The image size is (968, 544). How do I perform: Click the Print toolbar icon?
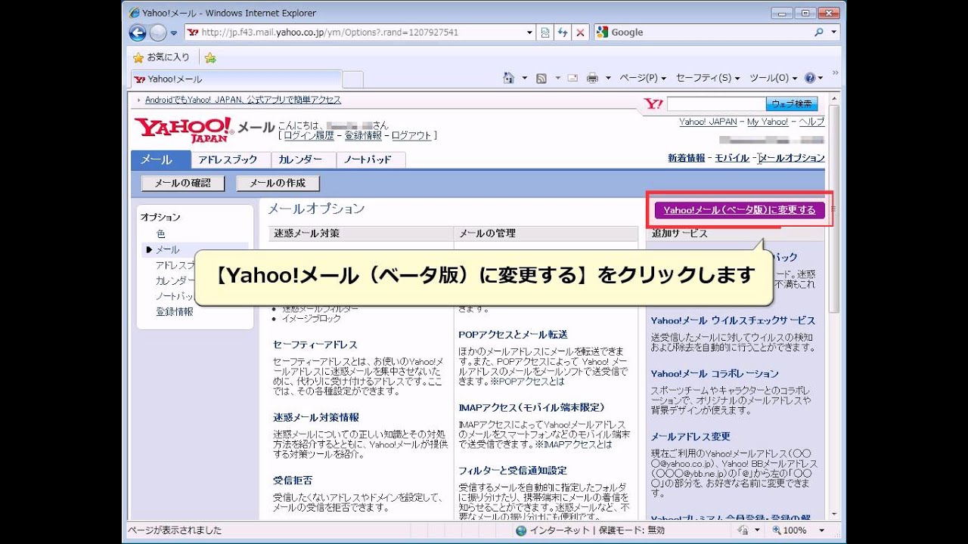click(x=593, y=78)
